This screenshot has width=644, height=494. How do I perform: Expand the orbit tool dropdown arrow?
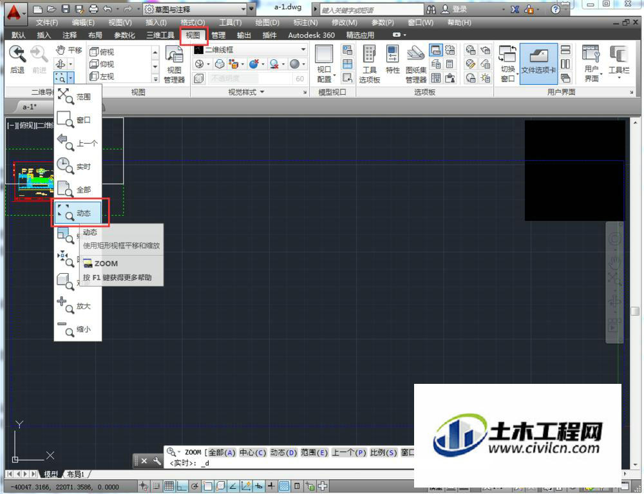point(71,64)
